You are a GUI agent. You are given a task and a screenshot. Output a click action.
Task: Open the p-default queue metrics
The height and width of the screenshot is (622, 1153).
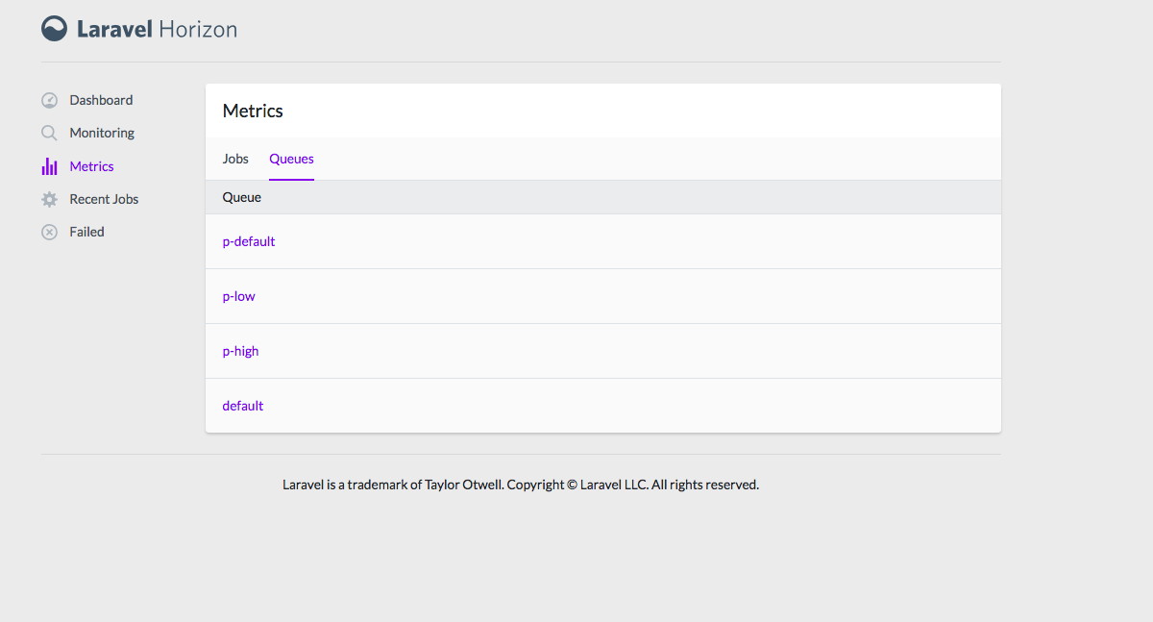[249, 241]
